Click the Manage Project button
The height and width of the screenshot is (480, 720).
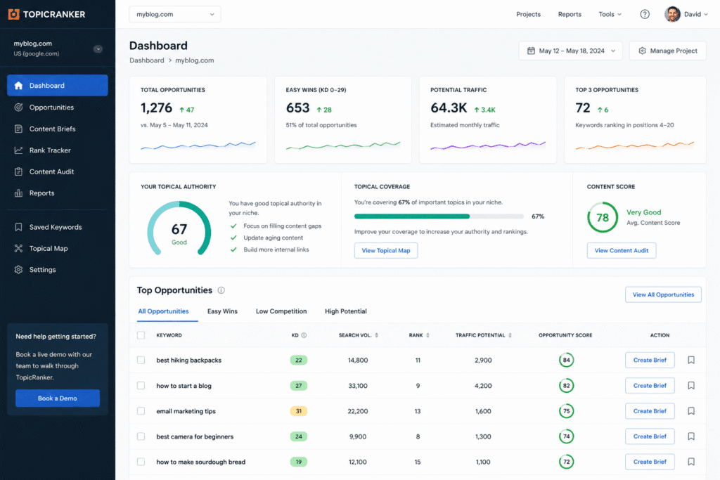(668, 51)
